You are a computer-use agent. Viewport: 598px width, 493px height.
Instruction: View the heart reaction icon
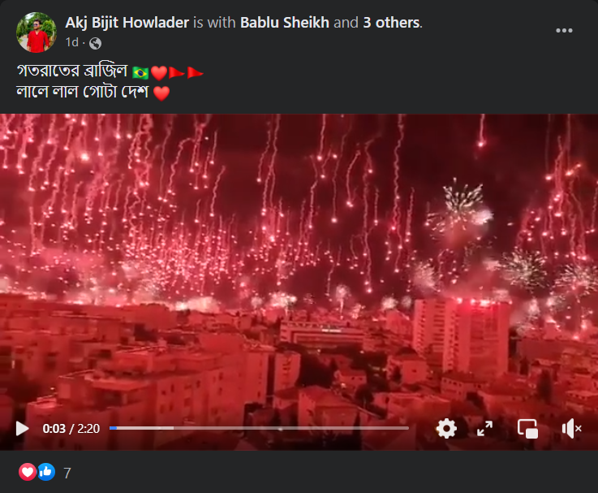pos(28,473)
